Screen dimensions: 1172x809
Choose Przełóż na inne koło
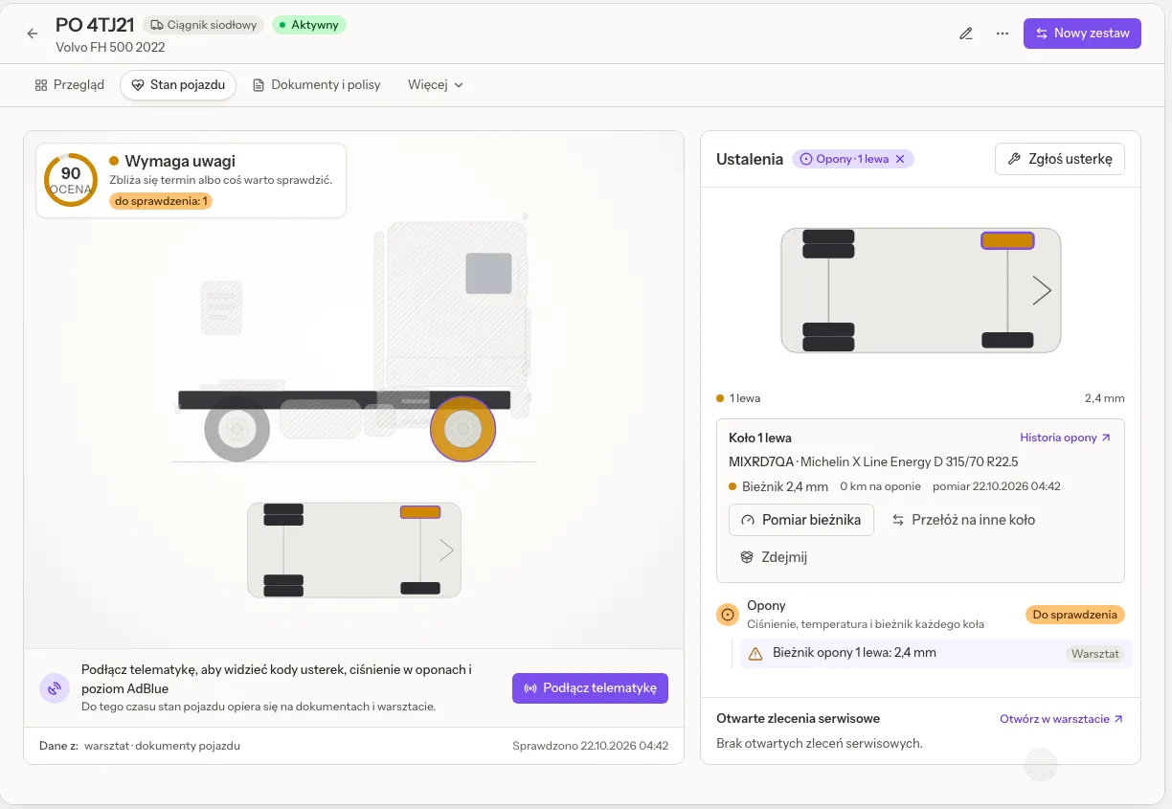coord(964,520)
